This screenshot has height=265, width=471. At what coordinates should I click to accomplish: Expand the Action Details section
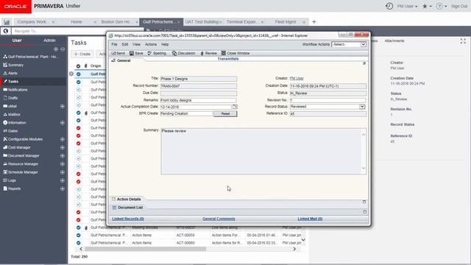(364, 202)
